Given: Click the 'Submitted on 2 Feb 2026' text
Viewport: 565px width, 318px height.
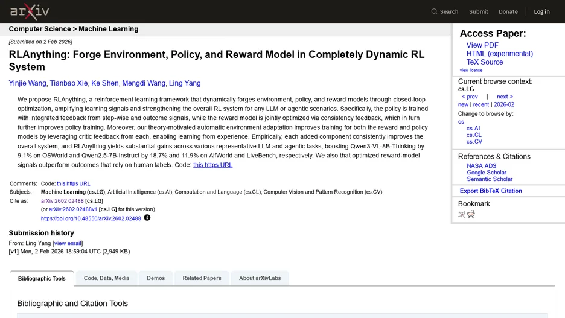Looking at the screenshot, I should pos(40,42).
